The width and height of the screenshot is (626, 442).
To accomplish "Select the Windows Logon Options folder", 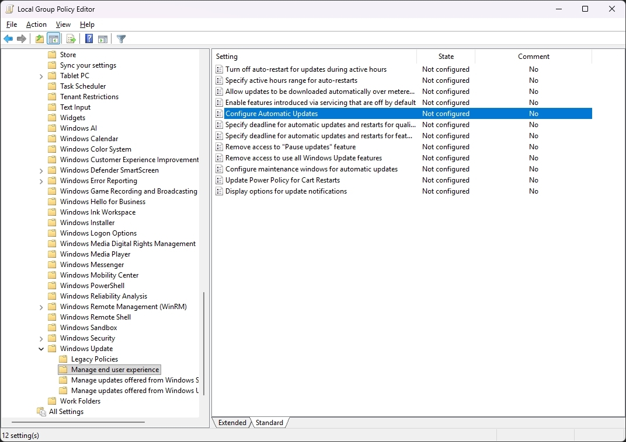I will coord(98,233).
